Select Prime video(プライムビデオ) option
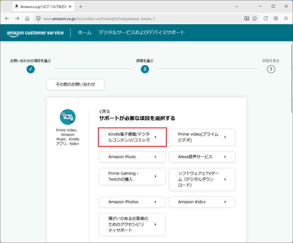The height and width of the screenshot is (243, 293). click(202, 137)
